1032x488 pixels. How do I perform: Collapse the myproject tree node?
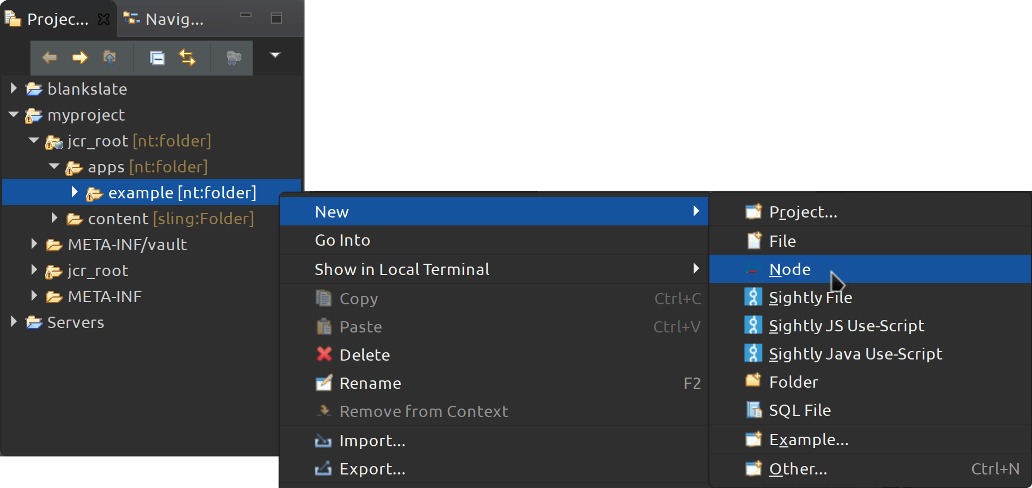coord(14,114)
